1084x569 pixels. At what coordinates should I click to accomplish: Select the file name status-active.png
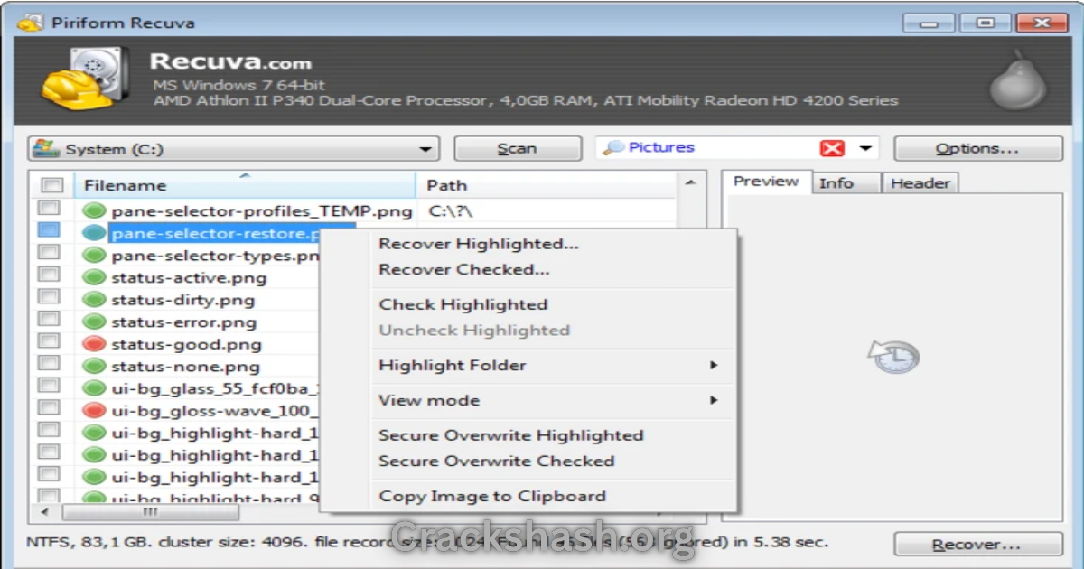[189, 278]
